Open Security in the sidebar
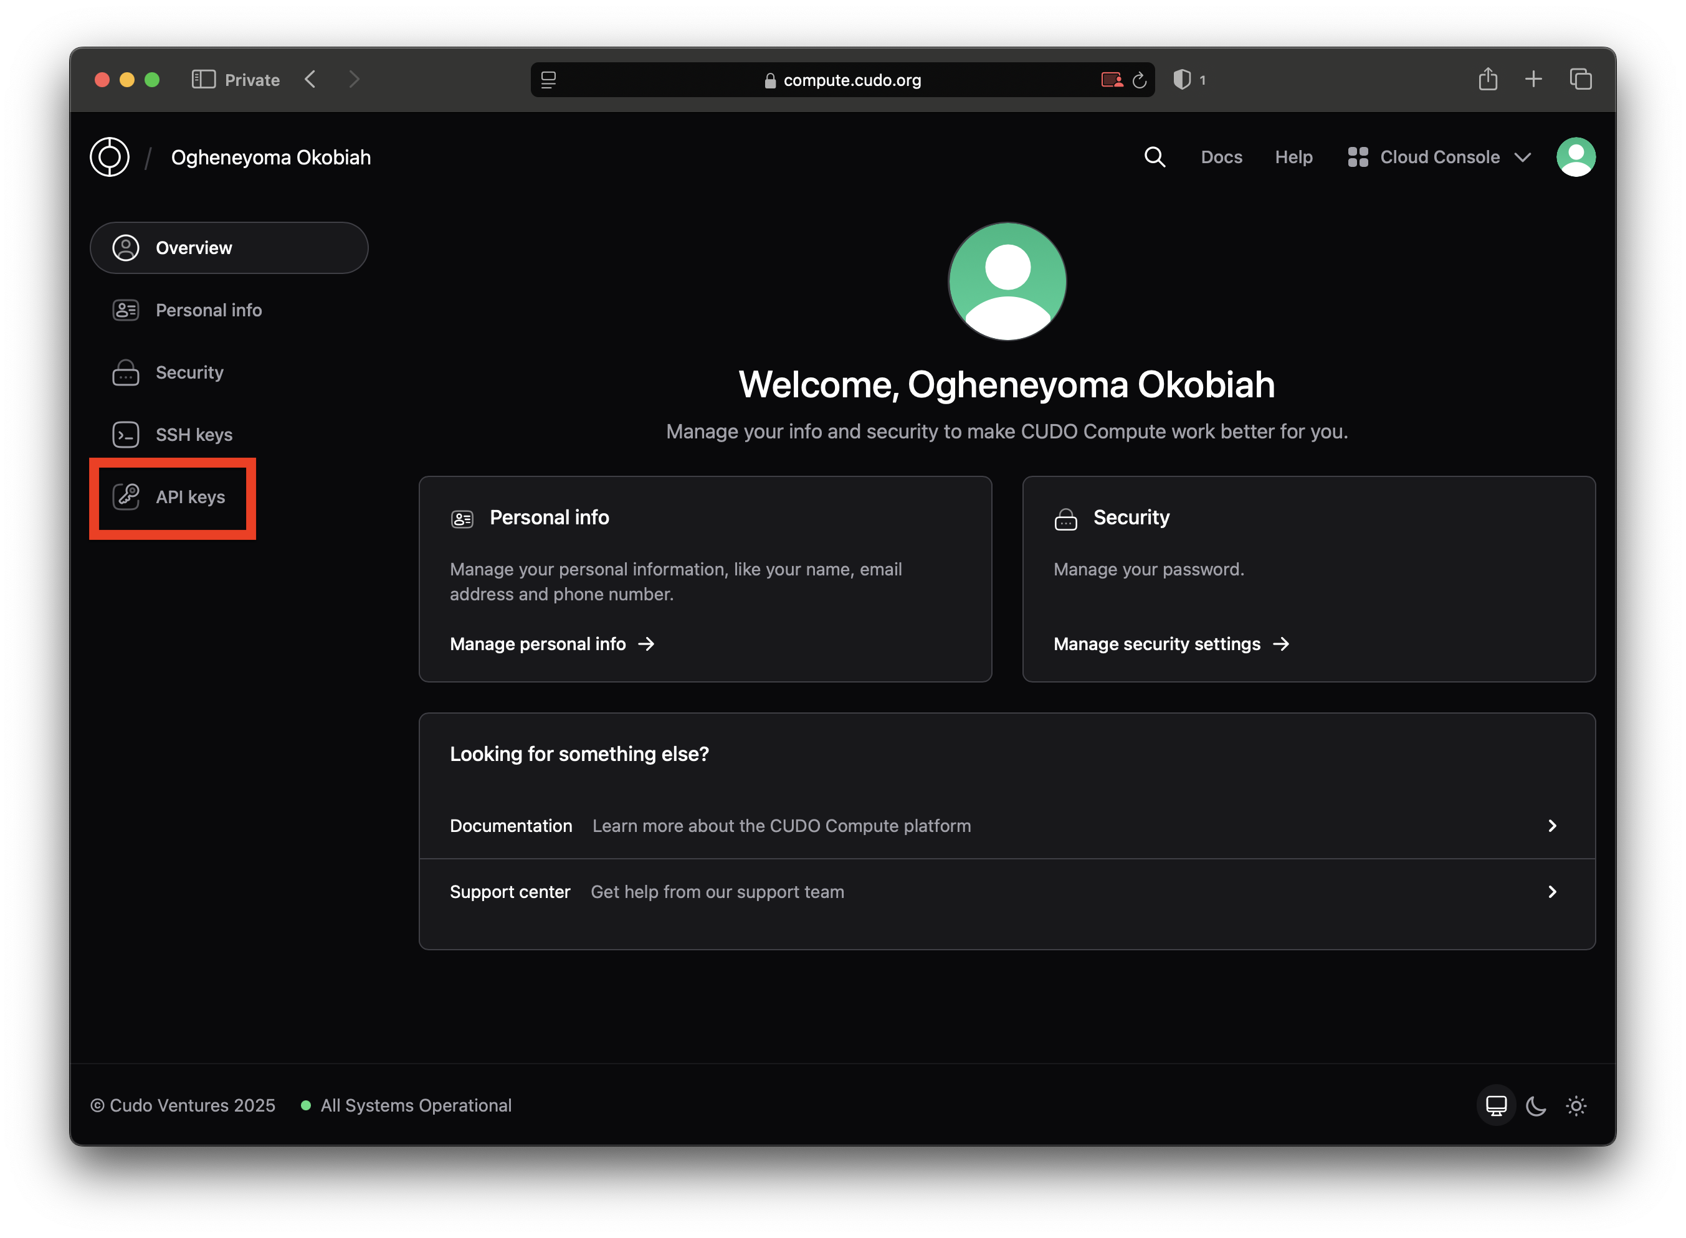The image size is (1686, 1238). point(229,372)
